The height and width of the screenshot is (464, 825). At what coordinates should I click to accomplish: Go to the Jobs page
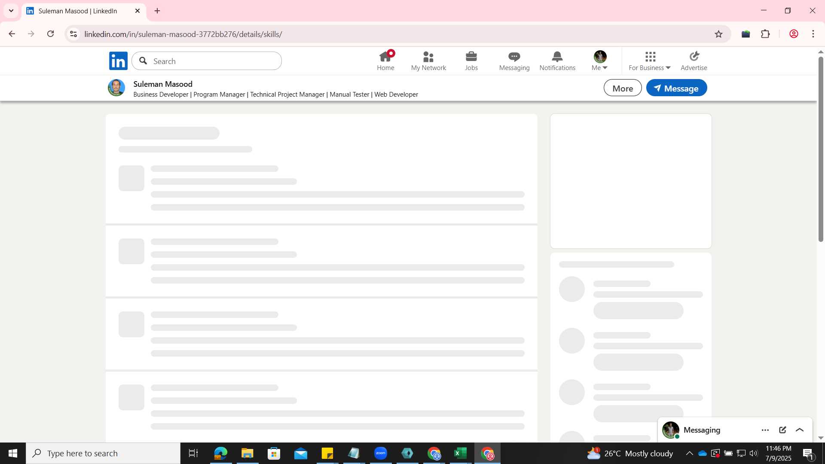coord(471,61)
